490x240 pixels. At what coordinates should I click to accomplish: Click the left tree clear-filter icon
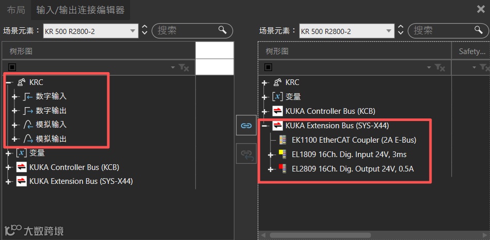[184, 67]
